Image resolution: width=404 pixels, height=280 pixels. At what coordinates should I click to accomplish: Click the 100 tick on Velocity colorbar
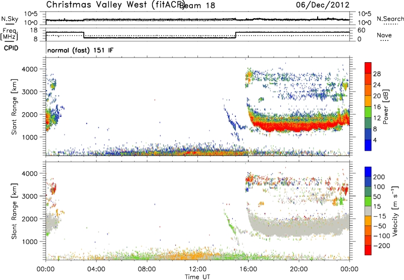[379, 187]
